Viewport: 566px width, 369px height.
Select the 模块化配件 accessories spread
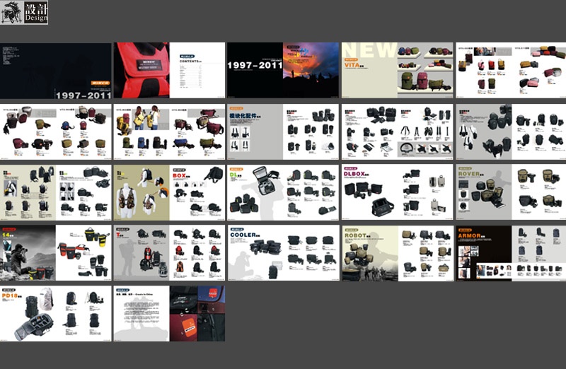[283, 131]
